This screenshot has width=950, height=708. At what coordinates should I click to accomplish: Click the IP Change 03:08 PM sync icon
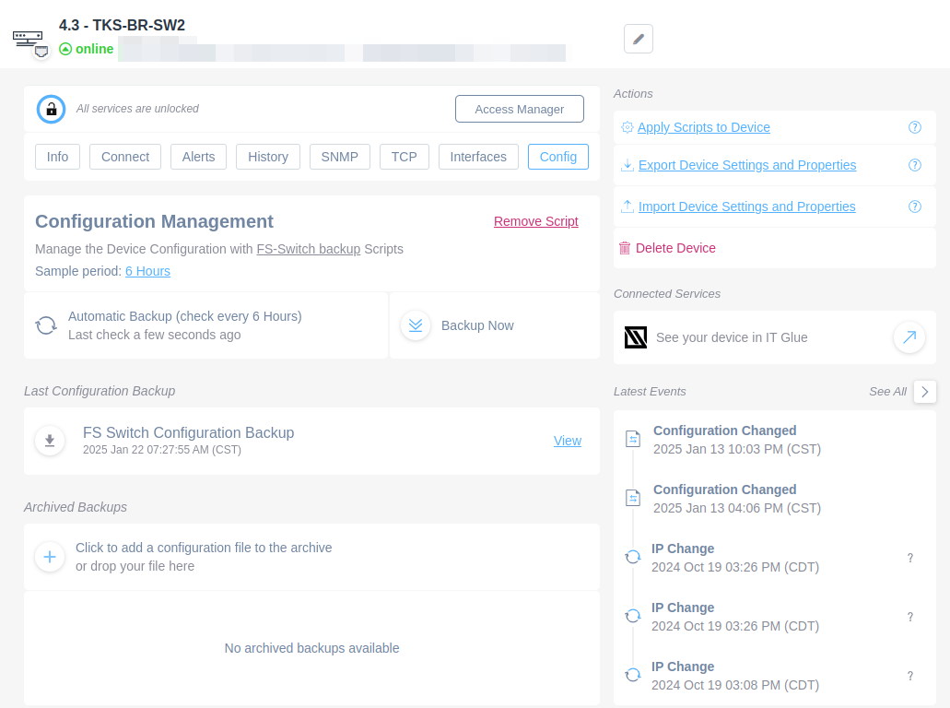pos(632,675)
